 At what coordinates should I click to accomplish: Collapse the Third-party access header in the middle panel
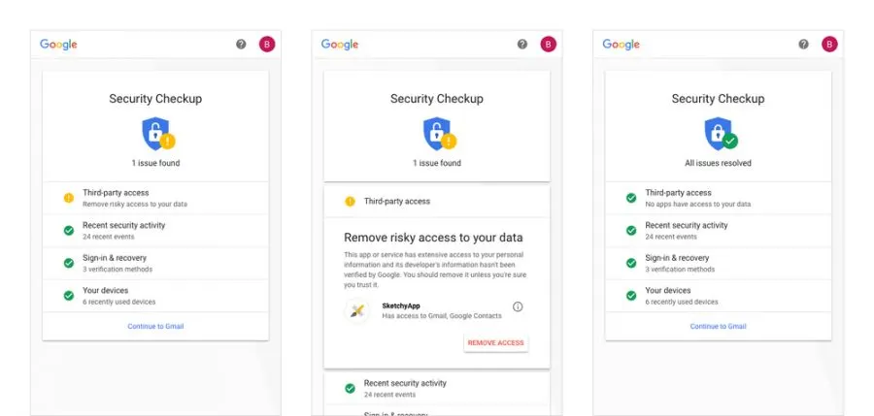pos(437,202)
